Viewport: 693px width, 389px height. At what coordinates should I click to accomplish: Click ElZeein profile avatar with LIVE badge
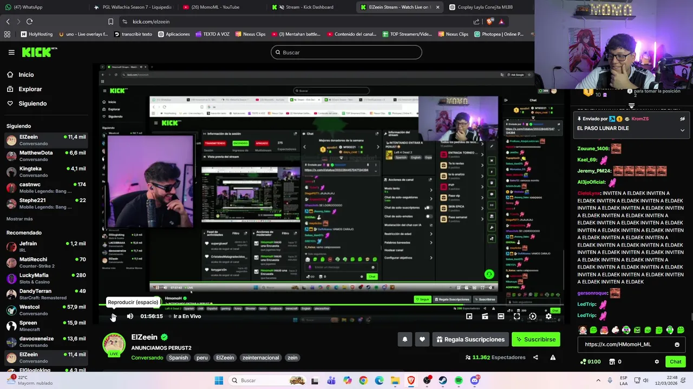click(114, 345)
